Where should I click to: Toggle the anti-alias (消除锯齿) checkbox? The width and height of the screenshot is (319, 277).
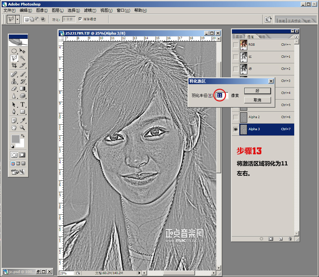coord(80,19)
